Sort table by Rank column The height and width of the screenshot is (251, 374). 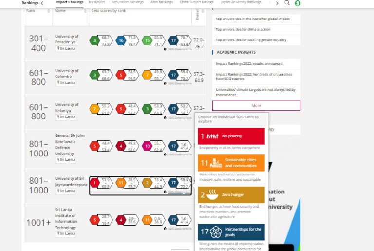[x=49, y=11]
